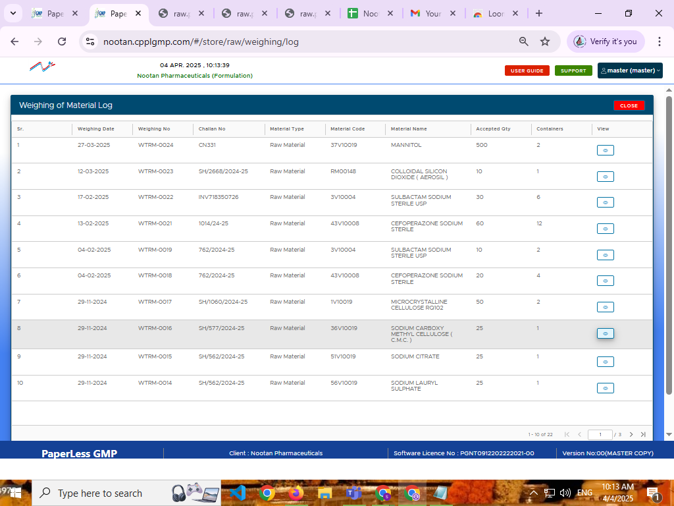The image size is (674, 506).
Task: Expand the master user dropdown
Action: pos(630,70)
